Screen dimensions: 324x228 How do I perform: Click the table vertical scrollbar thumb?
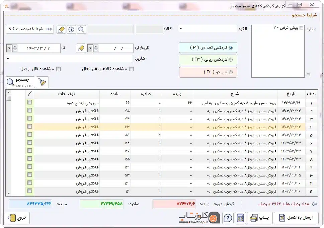pos(8,98)
